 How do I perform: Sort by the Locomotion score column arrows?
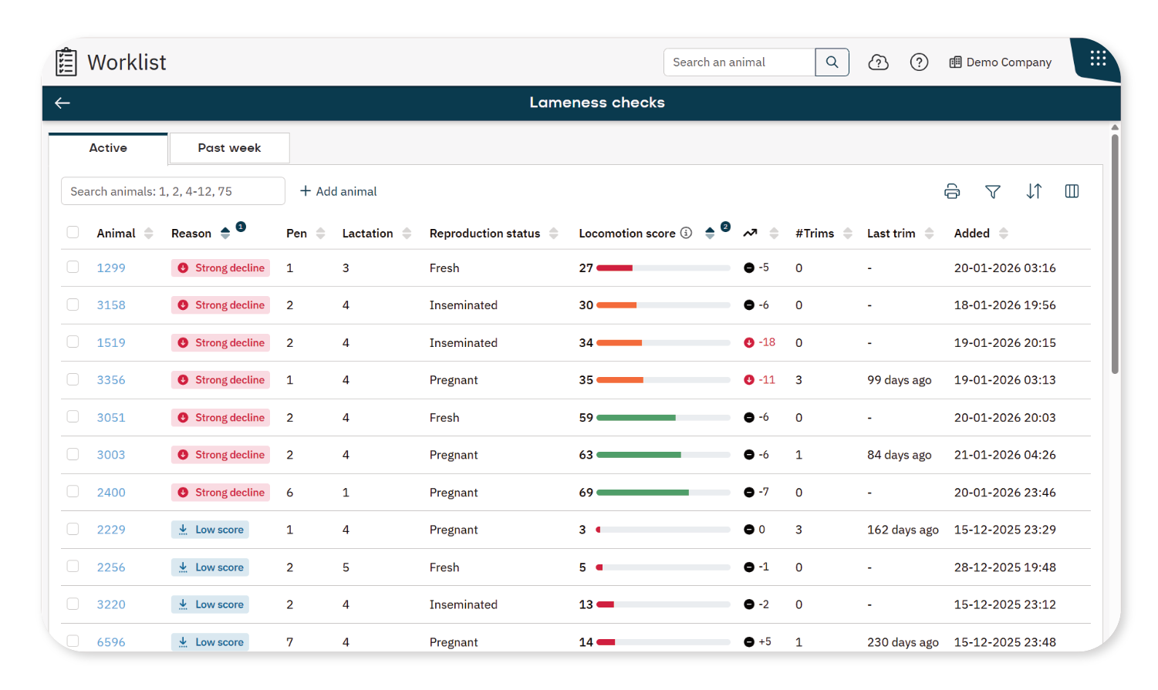pos(710,234)
